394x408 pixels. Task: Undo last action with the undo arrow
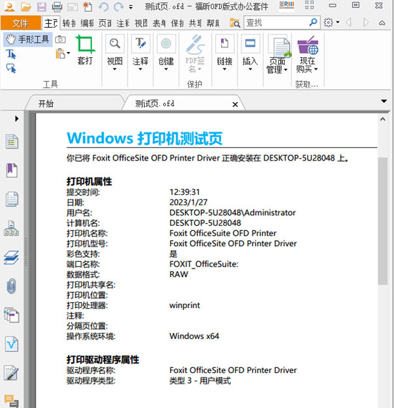[x=103, y=7]
